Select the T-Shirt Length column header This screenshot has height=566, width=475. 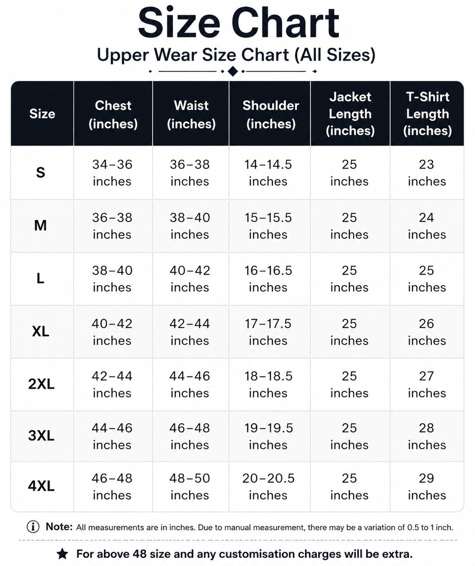click(427, 114)
